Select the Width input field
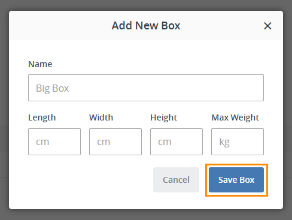Viewport: 292px width, 220px height. click(115, 141)
